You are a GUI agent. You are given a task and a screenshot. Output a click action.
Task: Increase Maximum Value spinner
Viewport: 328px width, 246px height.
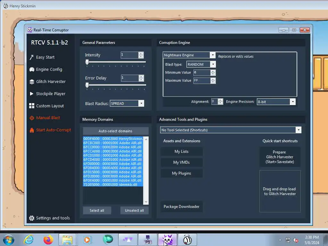pos(213,79)
